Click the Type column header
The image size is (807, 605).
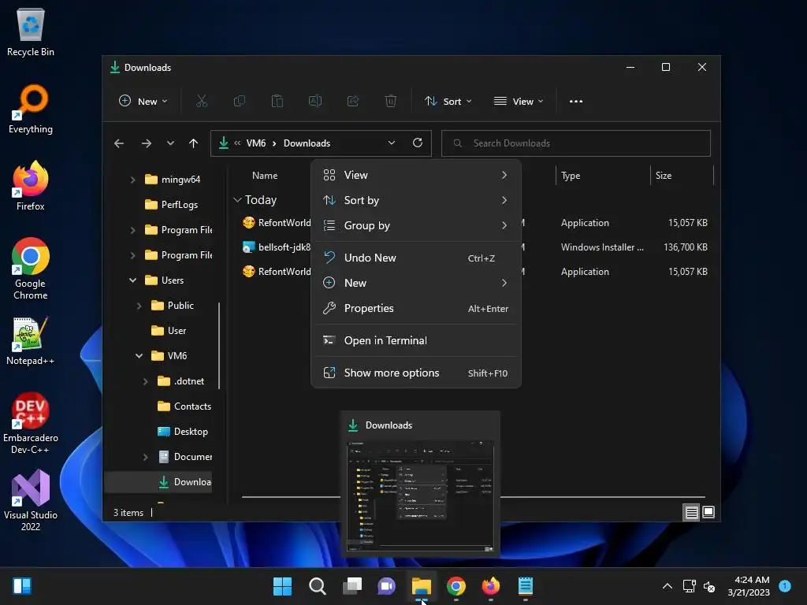coord(571,176)
